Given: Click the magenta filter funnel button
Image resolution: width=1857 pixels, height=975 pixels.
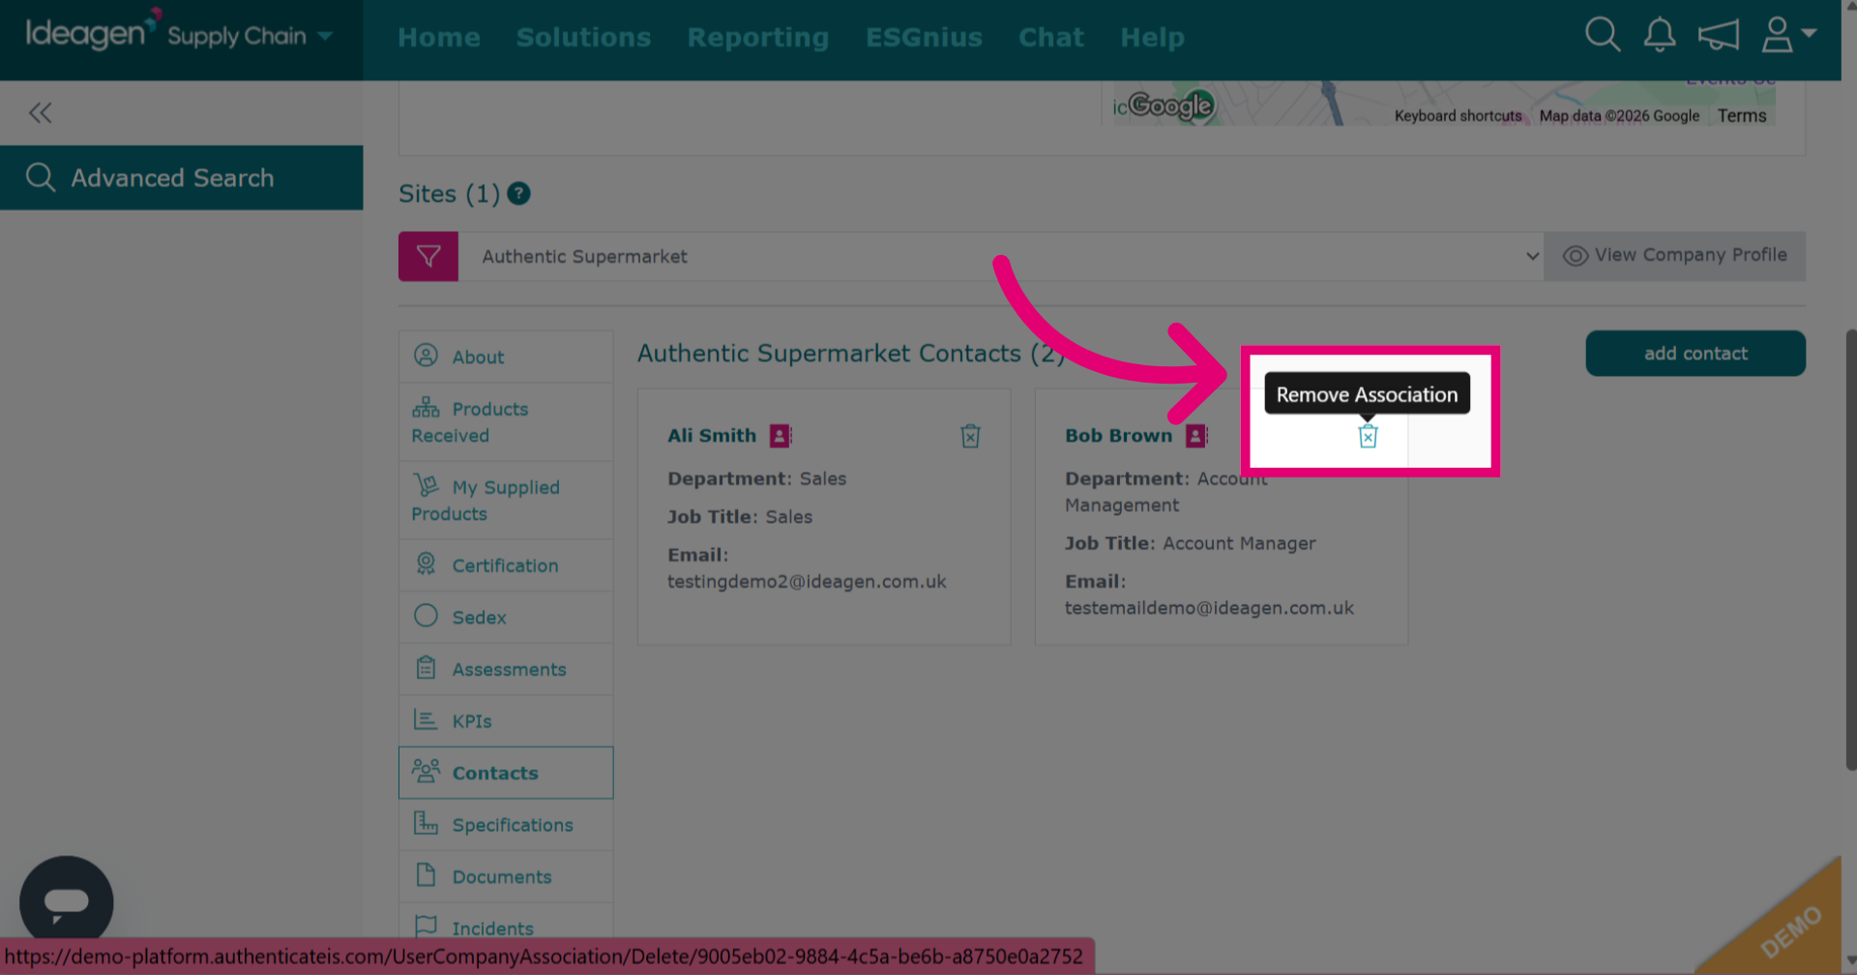Looking at the screenshot, I should pyautogui.click(x=428, y=256).
